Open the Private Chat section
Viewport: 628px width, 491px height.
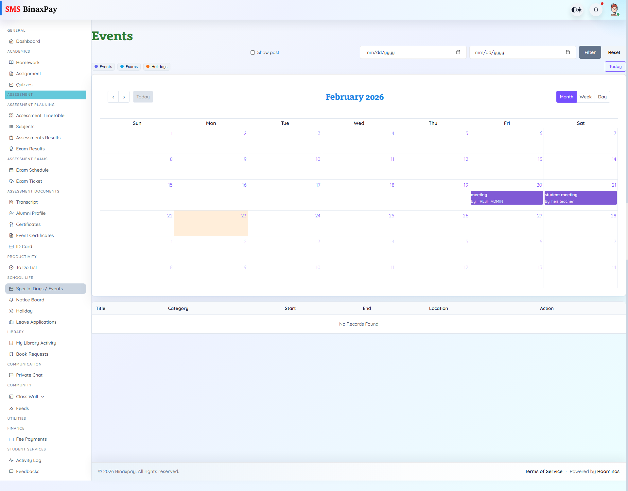pyautogui.click(x=29, y=375)
